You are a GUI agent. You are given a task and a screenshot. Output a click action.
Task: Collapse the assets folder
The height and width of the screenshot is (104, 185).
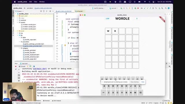click(x=17, y=23)
